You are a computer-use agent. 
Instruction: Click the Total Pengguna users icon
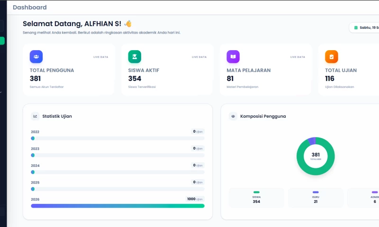36,57
